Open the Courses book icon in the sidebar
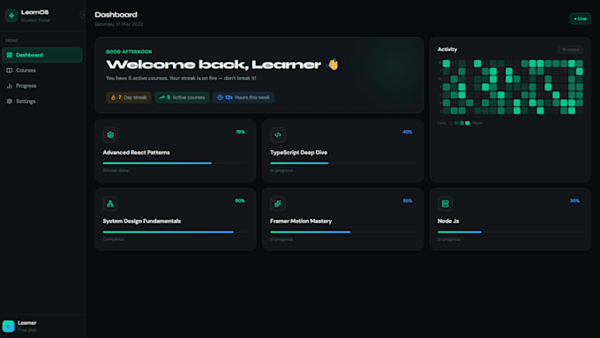The height and width of the screenshot is (338, 600). (x=10, y=71)
